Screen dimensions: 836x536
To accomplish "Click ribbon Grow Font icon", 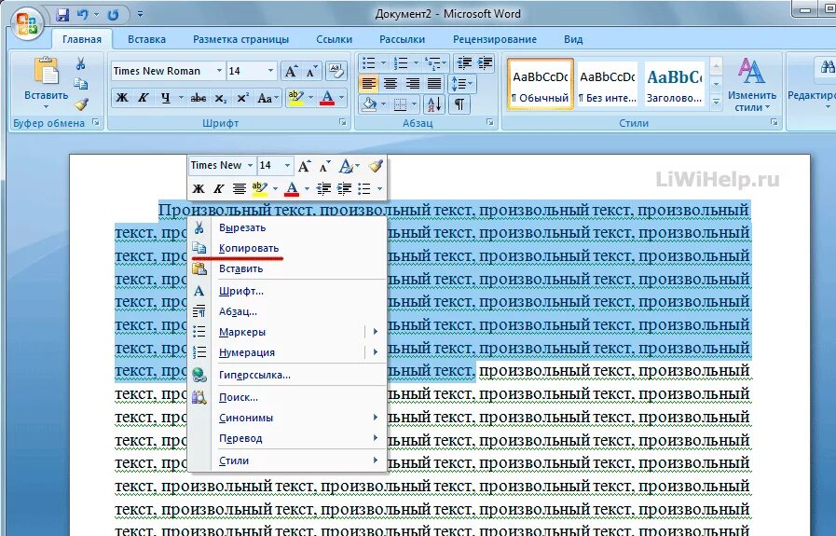I will click(291, 71).
